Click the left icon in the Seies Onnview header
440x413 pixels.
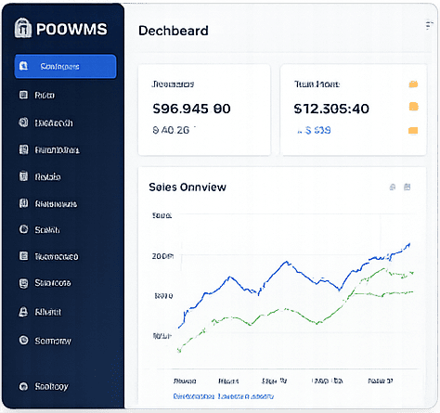coord(393,187)
